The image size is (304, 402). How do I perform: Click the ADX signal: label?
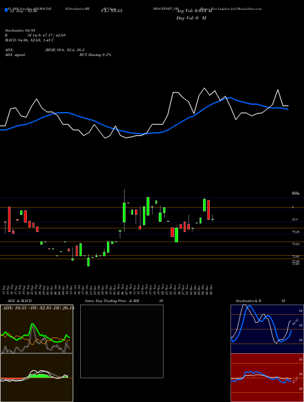[15, 55]
